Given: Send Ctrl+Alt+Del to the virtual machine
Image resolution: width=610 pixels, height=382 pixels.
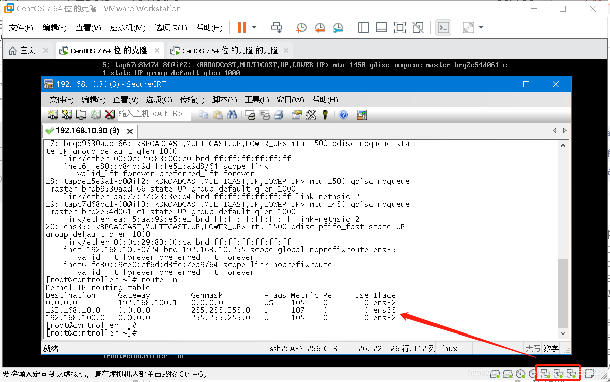Looking at the screenshot, I should click(x=276, y=27).
